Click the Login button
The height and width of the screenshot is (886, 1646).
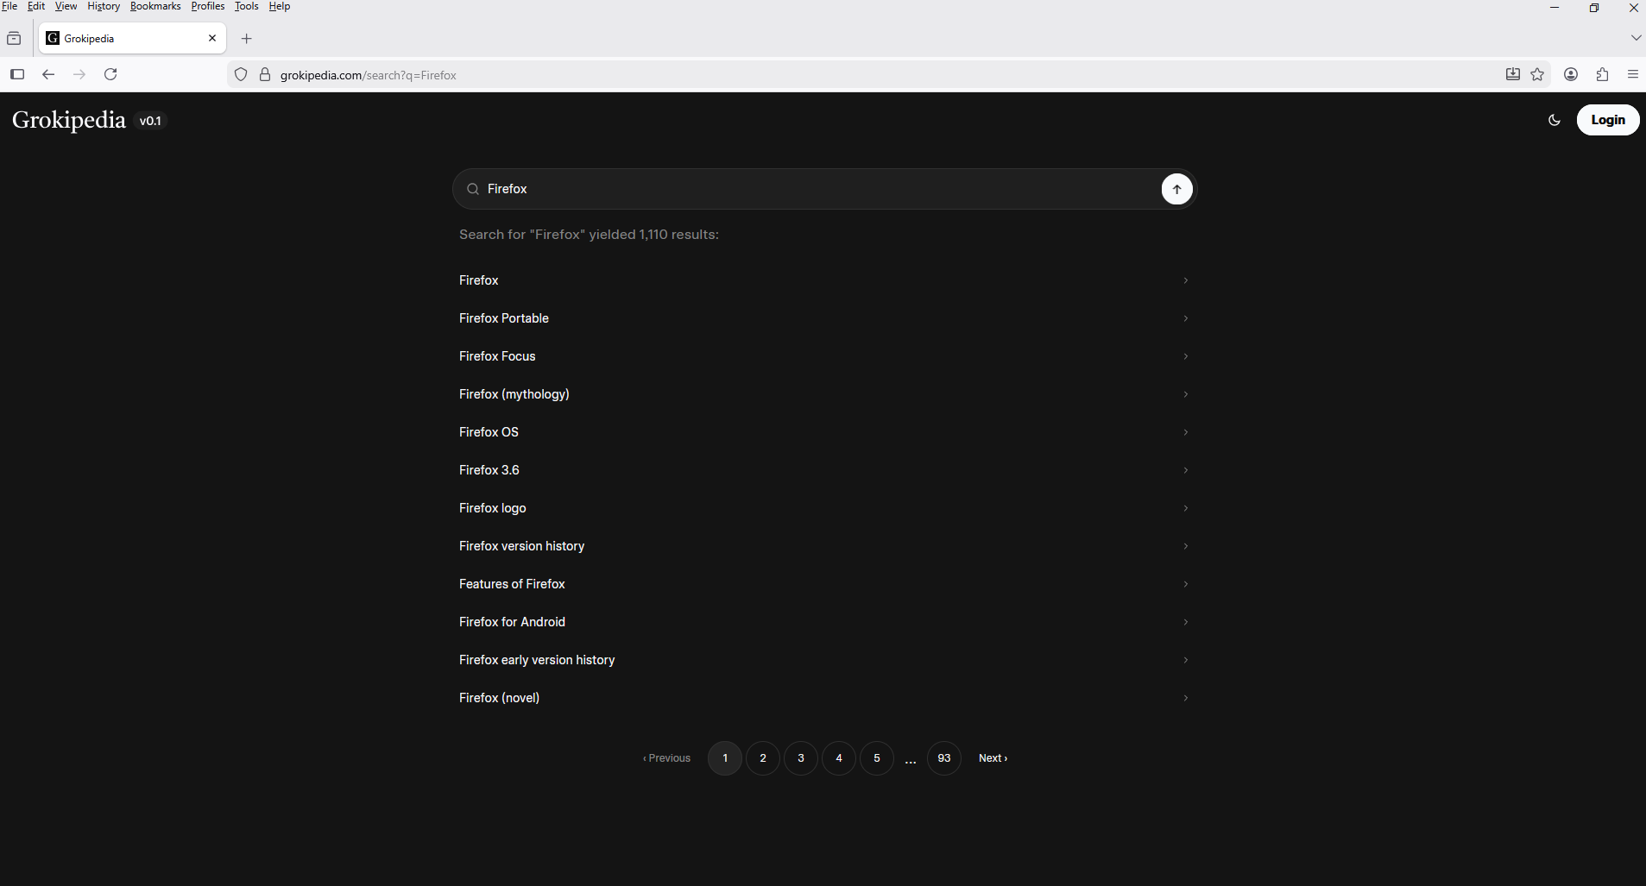pyautogui.click(x=1608, y=120)
